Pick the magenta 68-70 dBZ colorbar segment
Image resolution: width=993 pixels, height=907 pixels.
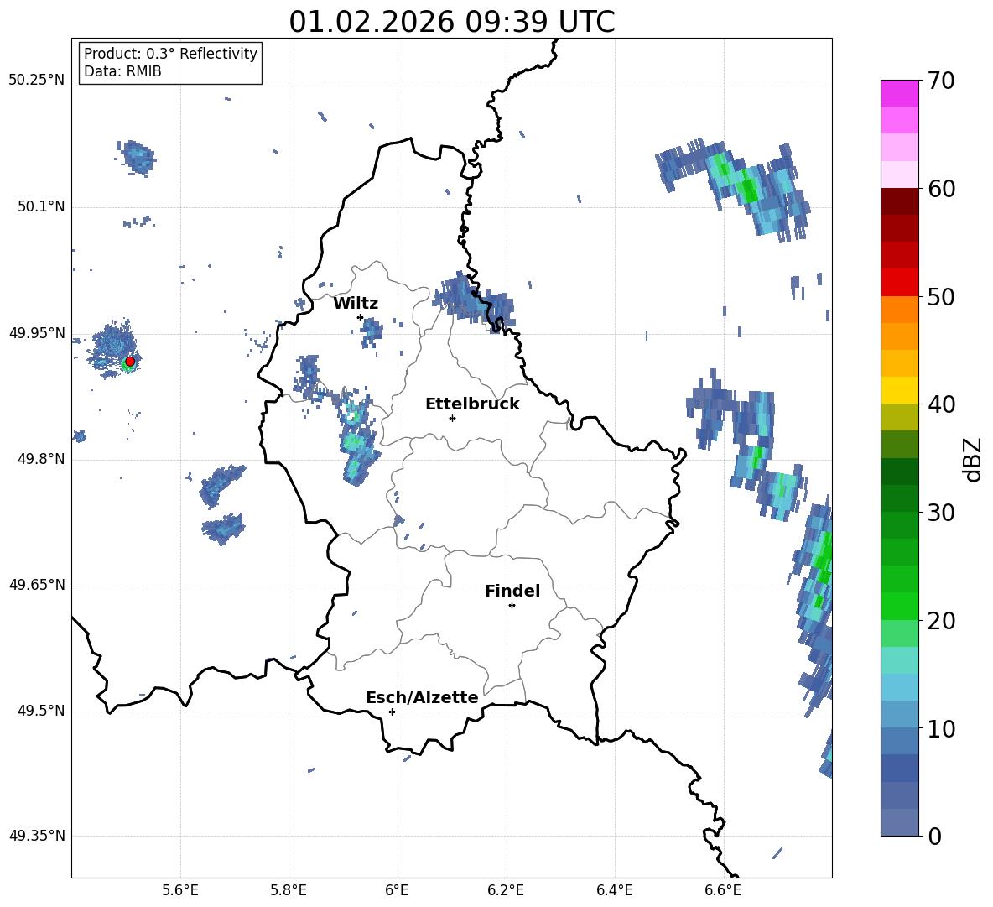899,93
